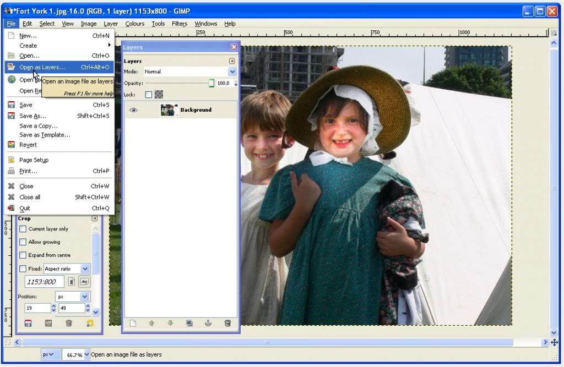Enable the lock pixels checkbox
This screenshot has width=564, height=367.
pyautogui.click(x=148, y=95)
